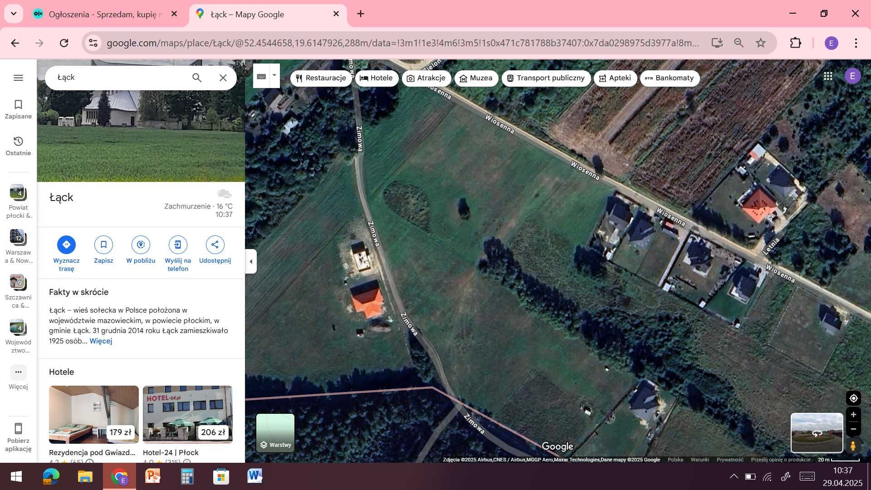Image resolution: width=871 pixels, height=490 pixels.
Task: Open File Explorer from taskbar
Action: click(85, 476)
